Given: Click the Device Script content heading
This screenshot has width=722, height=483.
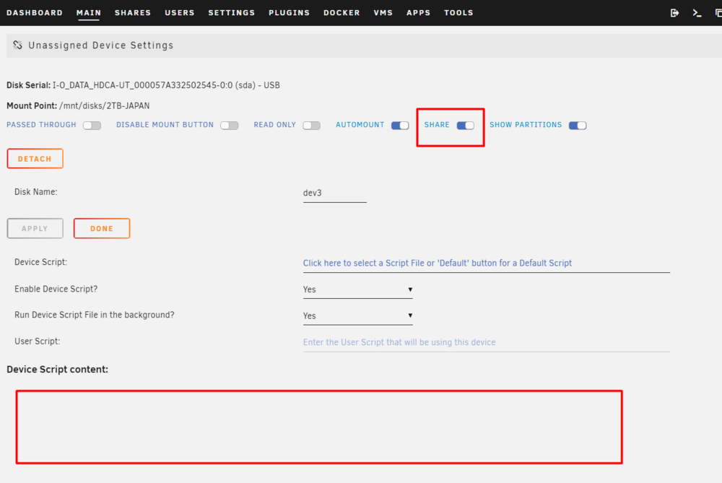Looking at the screenshot, I should click(x=58, y=369).
